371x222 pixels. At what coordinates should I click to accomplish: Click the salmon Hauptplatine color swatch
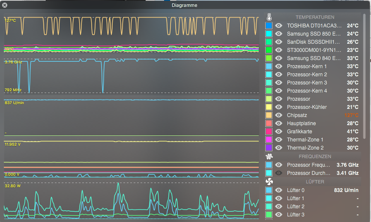click(269, 123)
